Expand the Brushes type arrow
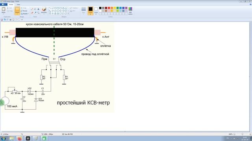Image resolution: width=252 pixels, height=141 pixels. click(x=44, y=14)
